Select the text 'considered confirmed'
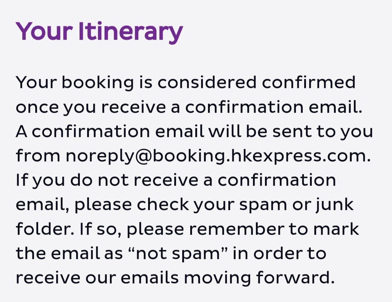The width and height of the screenshot is (392, 302). pos(256,82)
